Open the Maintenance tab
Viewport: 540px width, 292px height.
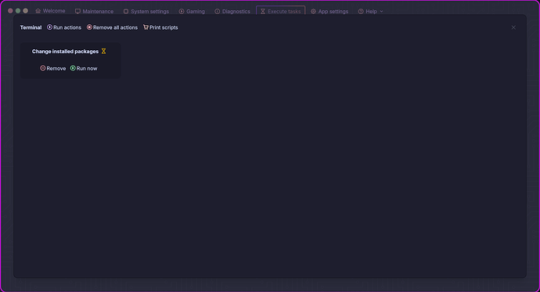pyautogui.click(x=94, y=12)
